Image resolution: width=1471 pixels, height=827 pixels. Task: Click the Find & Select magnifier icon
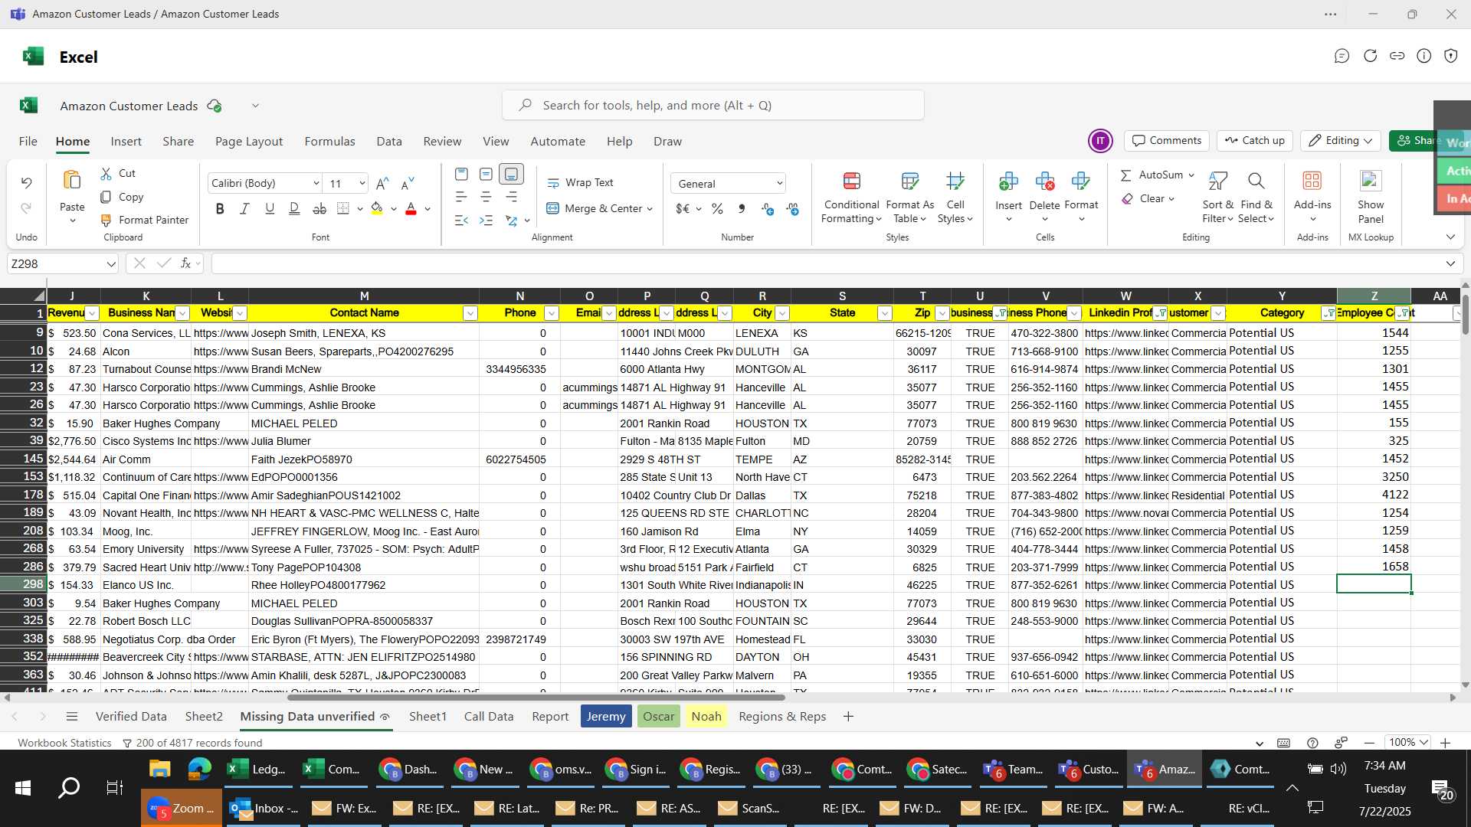click(1256, 181)
